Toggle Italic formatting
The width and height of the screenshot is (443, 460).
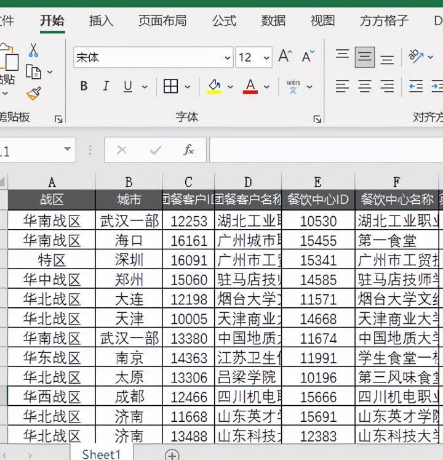(x=106, y=86)
